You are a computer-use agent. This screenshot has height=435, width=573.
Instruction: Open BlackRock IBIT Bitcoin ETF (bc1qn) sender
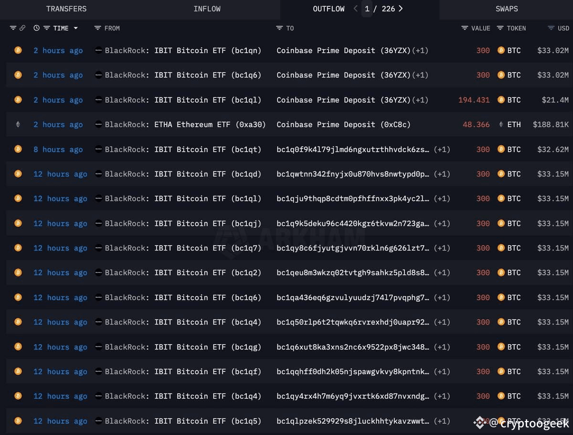pyautogui.click(x=183, y=50)
